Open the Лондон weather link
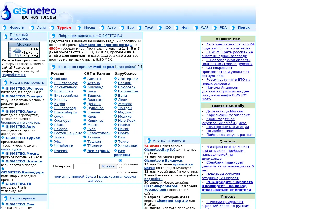 125,108
